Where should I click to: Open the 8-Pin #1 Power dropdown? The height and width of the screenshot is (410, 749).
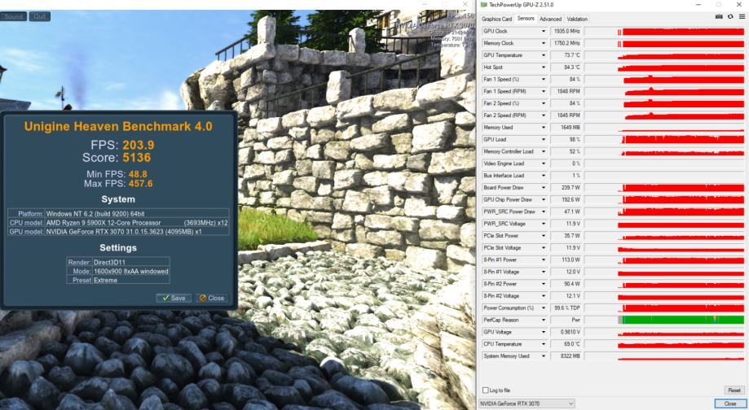pos(543,260)
